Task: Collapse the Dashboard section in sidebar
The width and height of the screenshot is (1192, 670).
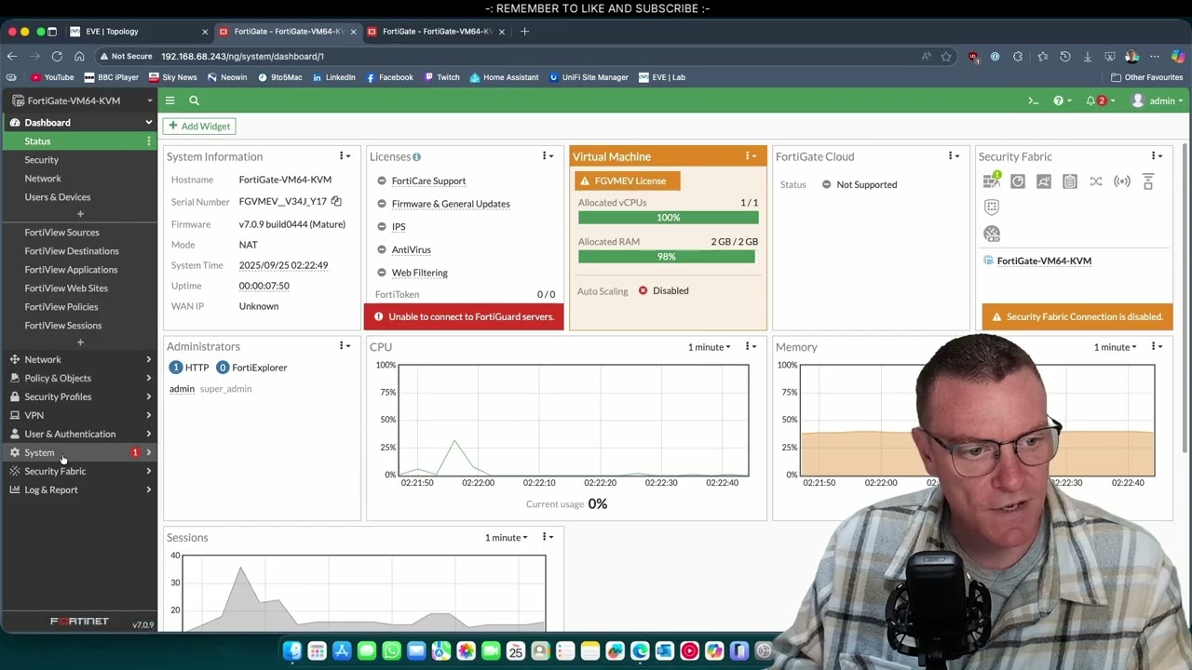Action: click(x=79, y=122)
